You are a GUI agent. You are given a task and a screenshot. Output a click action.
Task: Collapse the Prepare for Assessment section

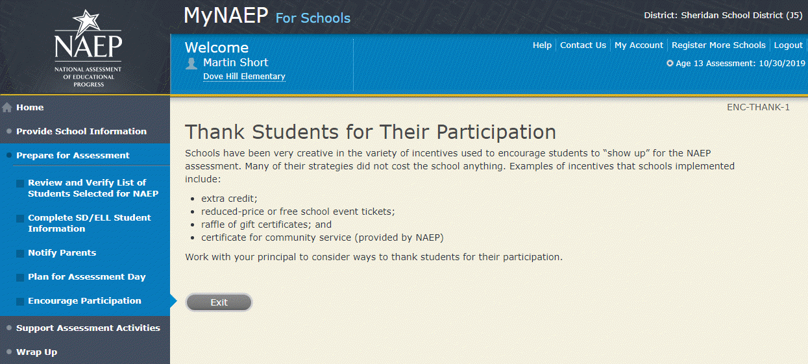[73, 155]
